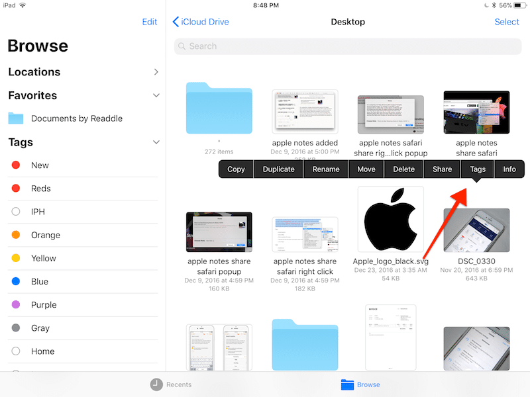Select Duplicate from the popup menu
The width and height of the screenshot is (530, 397).
tap(278, 169)
